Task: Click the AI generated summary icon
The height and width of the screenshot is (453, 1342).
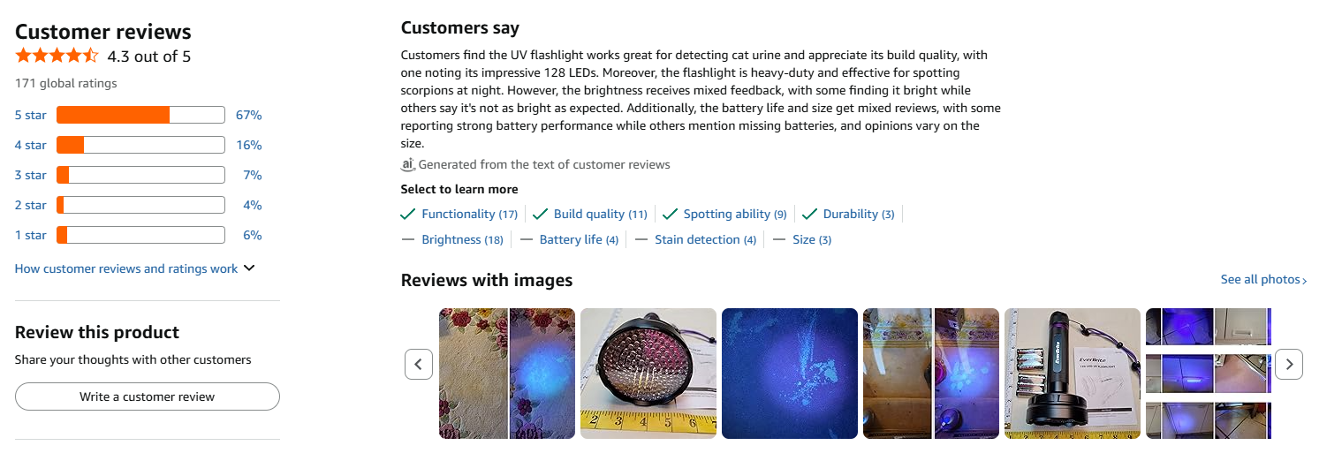Action: click(407, 164)
